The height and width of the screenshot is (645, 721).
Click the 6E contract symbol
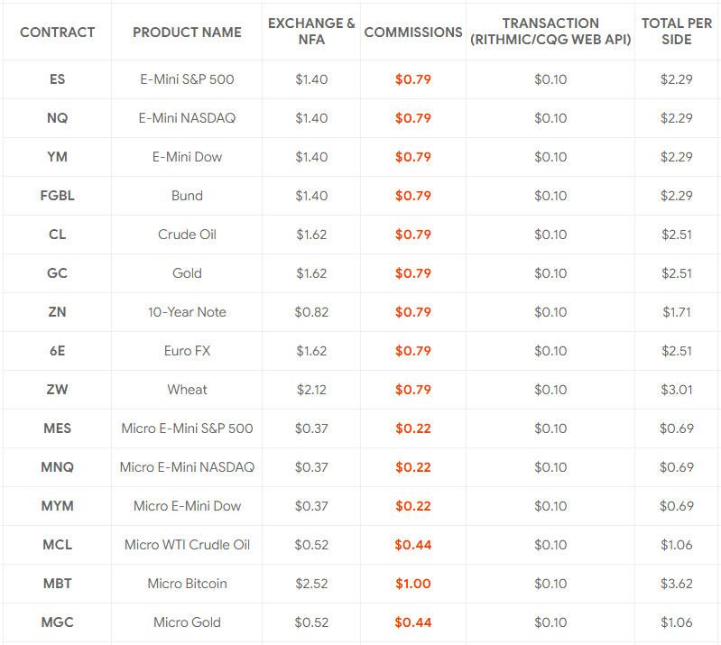(57, 351)
